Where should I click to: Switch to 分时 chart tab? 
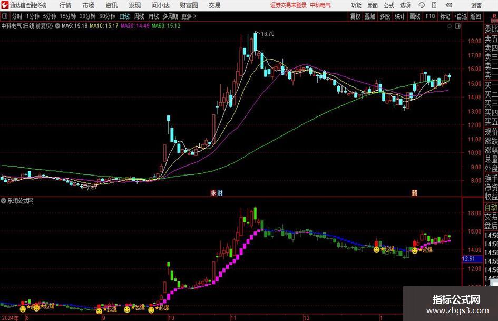point(17,16)
